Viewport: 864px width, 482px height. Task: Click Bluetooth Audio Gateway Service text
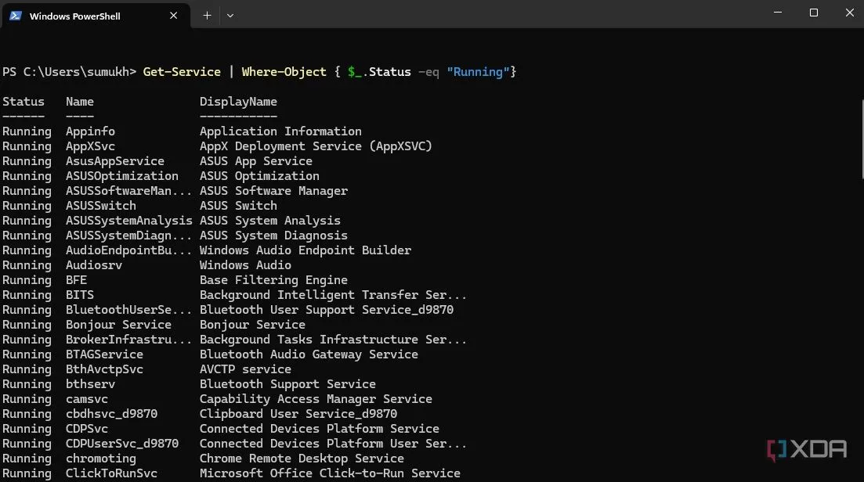click(309, 354)
